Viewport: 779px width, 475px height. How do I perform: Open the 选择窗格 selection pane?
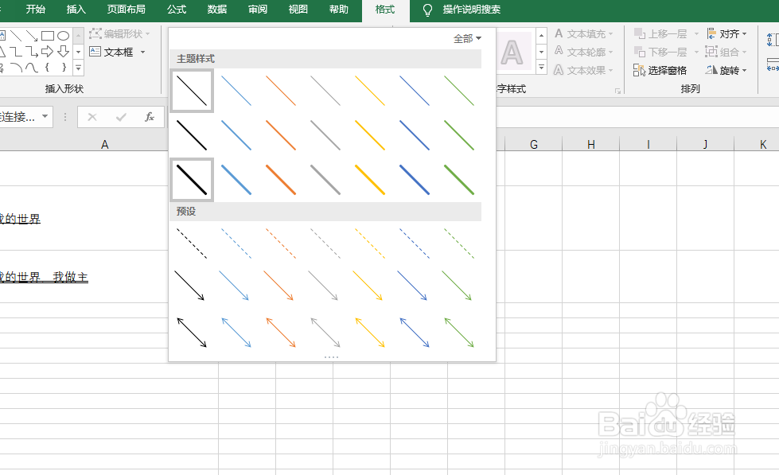pyautogui.click(x=660, y=70)
